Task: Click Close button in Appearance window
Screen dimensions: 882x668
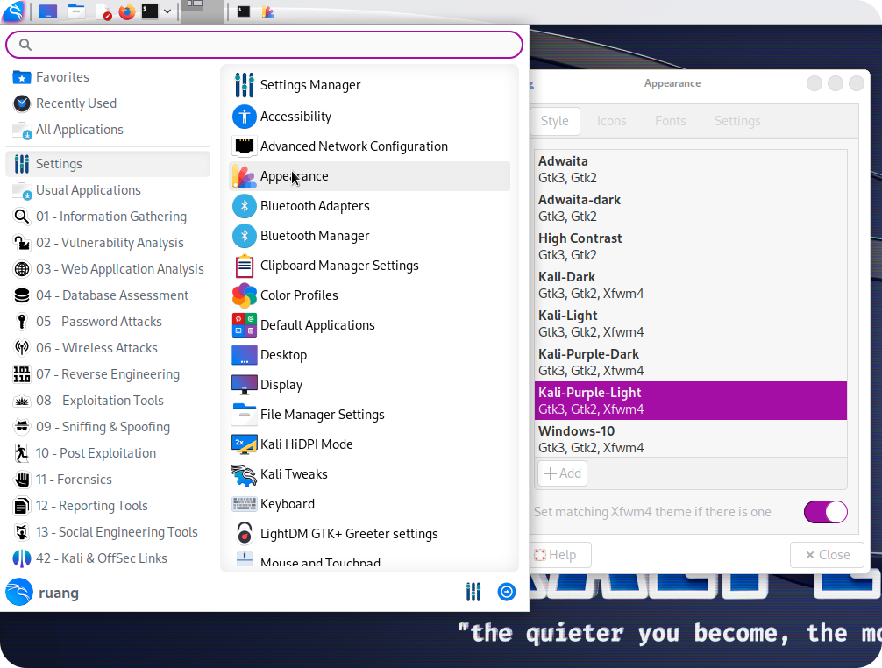Action: (x=827, y=555)
